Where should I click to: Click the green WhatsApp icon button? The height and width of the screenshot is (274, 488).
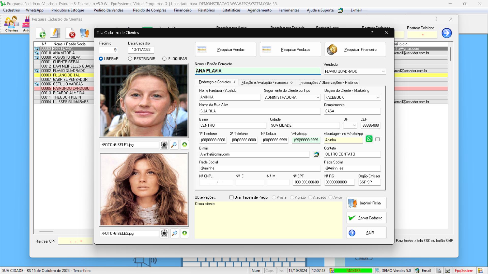369,139
